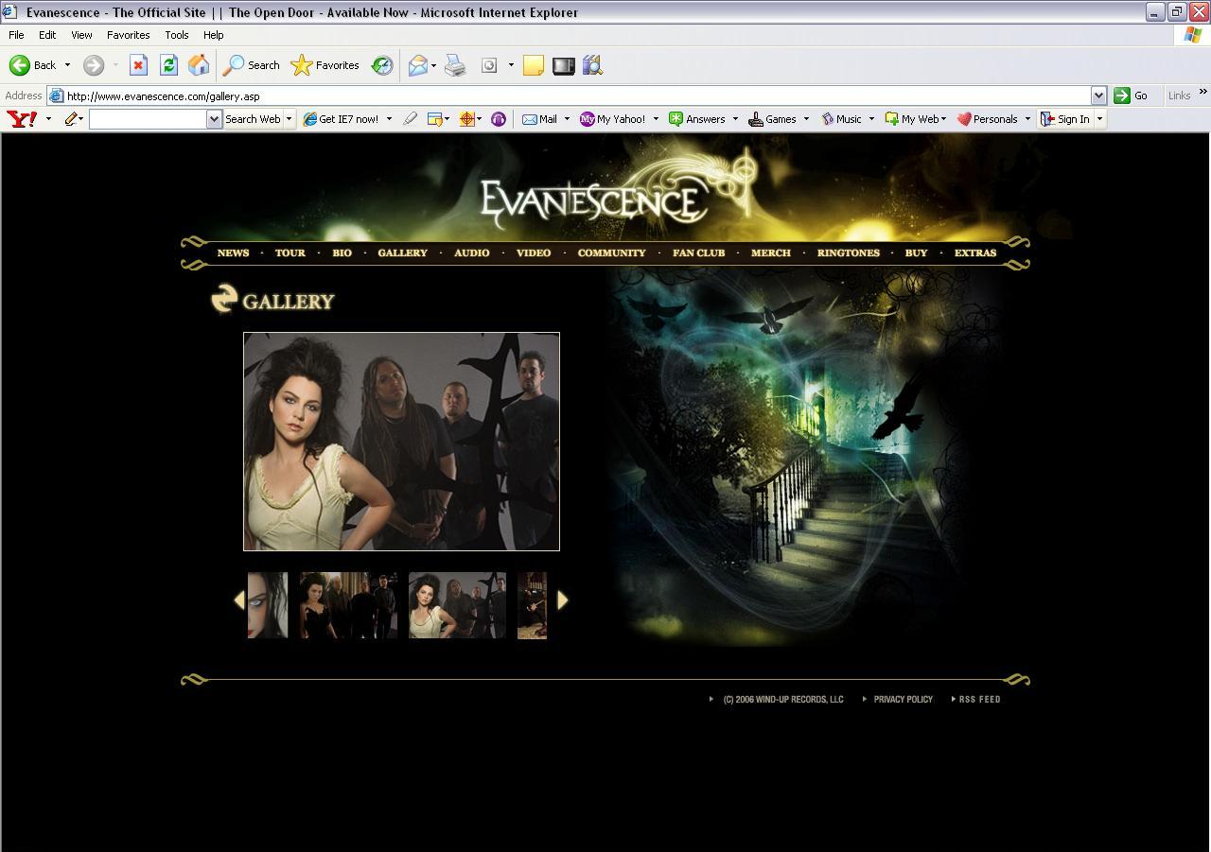Viewport: 1211px width, 852px height.
Task: Click in the Yahoo search input field
Action: point(148,119)
